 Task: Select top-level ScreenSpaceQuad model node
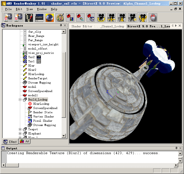(40, 91)
